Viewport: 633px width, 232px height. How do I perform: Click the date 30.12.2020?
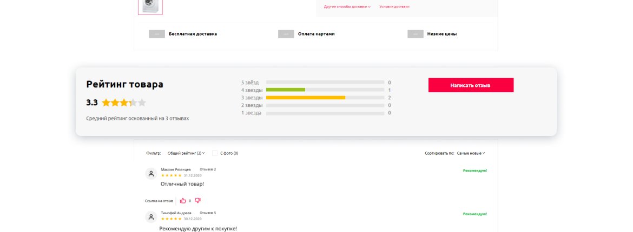[x=193, y=219]
